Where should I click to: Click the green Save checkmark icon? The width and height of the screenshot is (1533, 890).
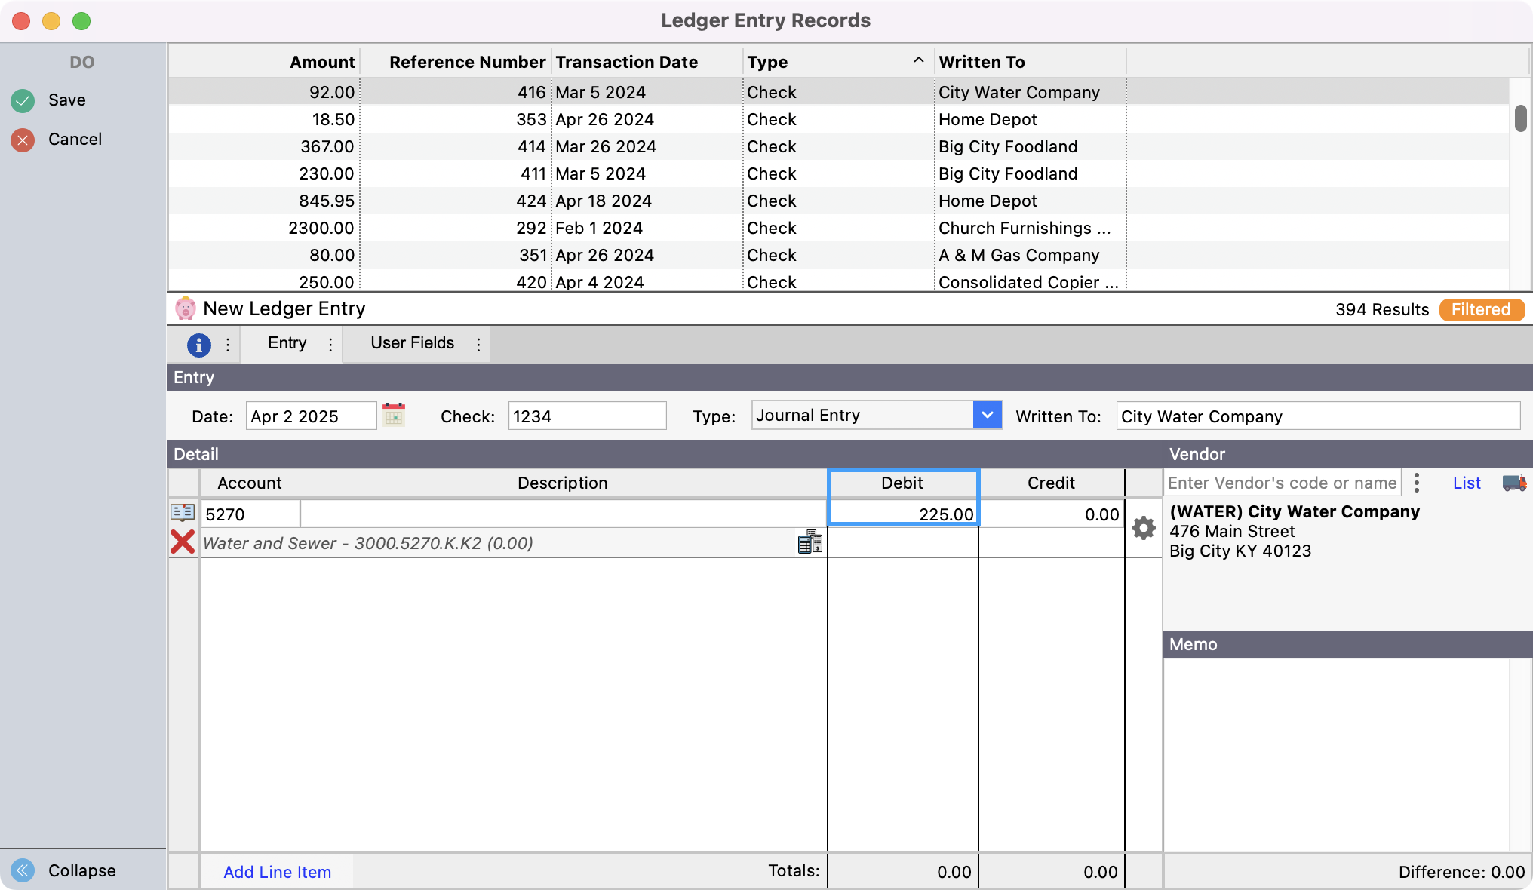coord(23,100)
